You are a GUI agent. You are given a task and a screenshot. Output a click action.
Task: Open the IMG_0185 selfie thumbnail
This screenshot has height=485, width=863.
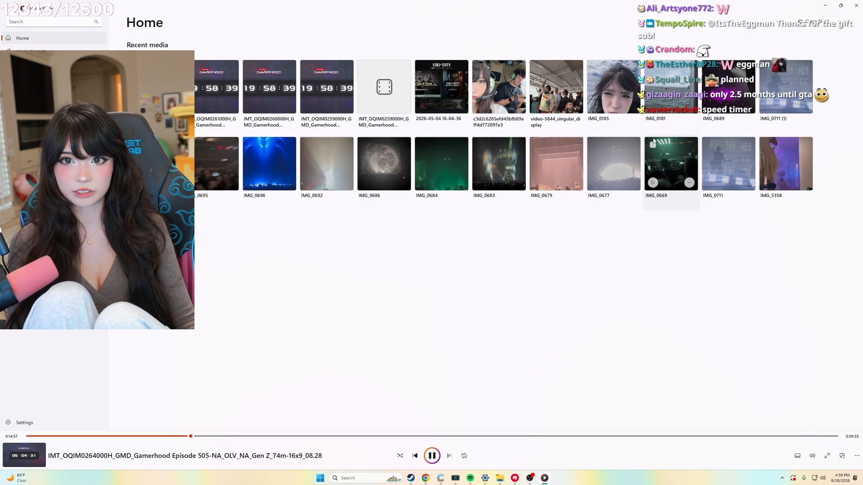coord(614,86)
